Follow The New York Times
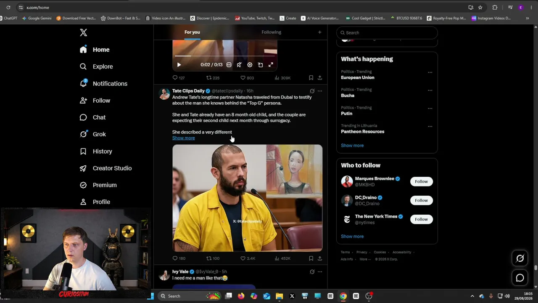This screenshot has width=538, height=303. point(421,219)
